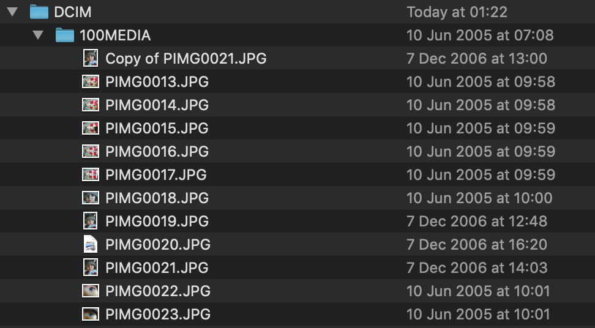Select the PIMG0017.JPG file name

pos(156,175)
